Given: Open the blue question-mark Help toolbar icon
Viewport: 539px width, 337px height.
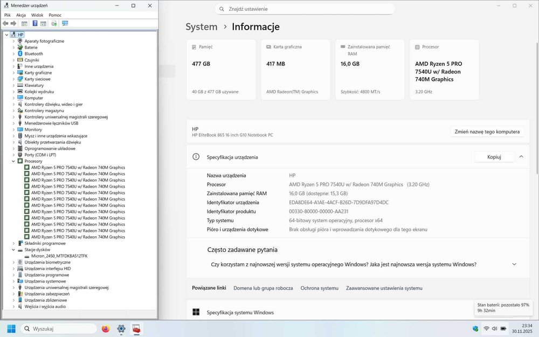Looking at the screenshot, I should (x=34, y=23).
